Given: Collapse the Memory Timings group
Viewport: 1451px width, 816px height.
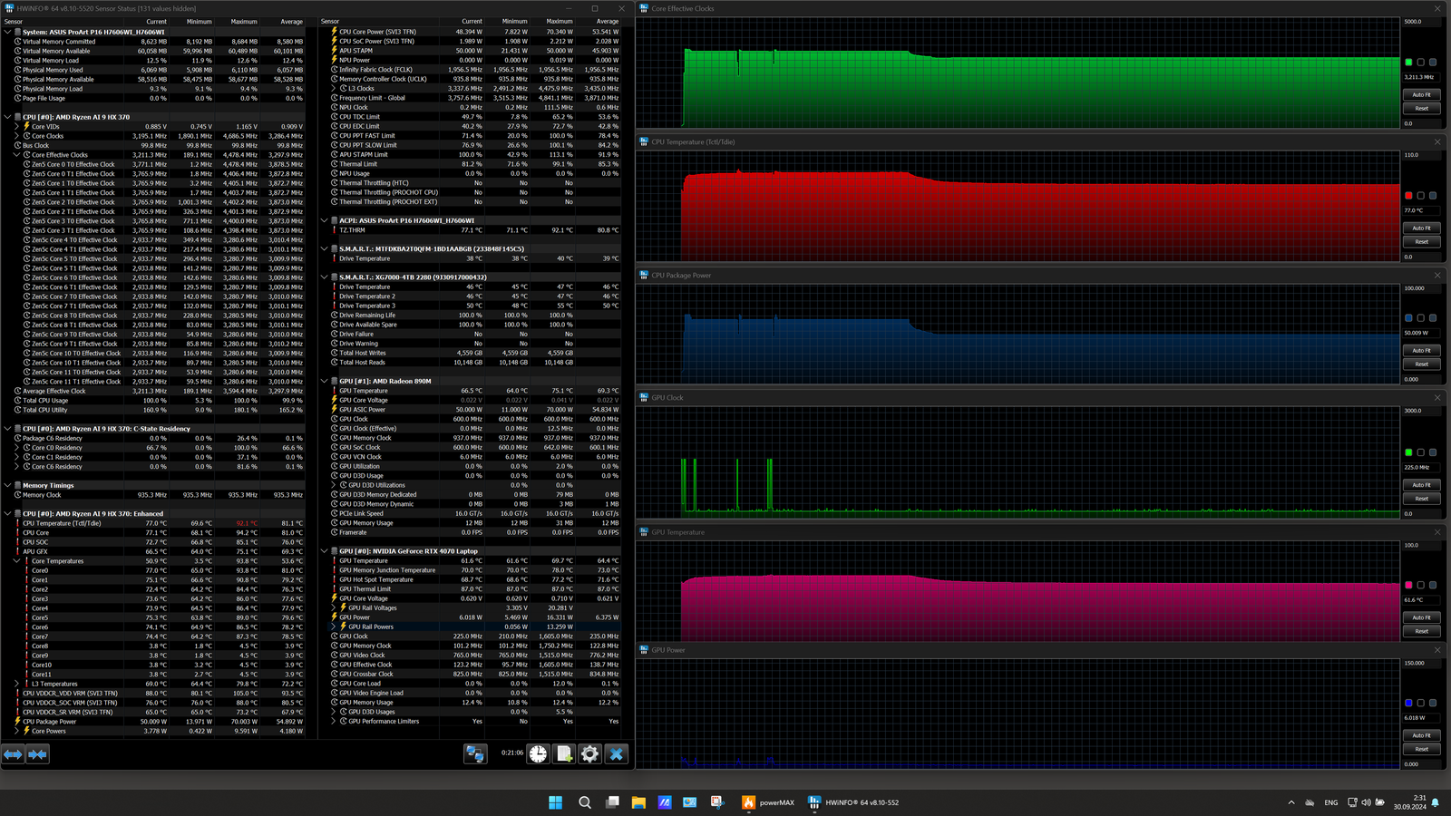Looking at the screenshot, I should 7,485.
